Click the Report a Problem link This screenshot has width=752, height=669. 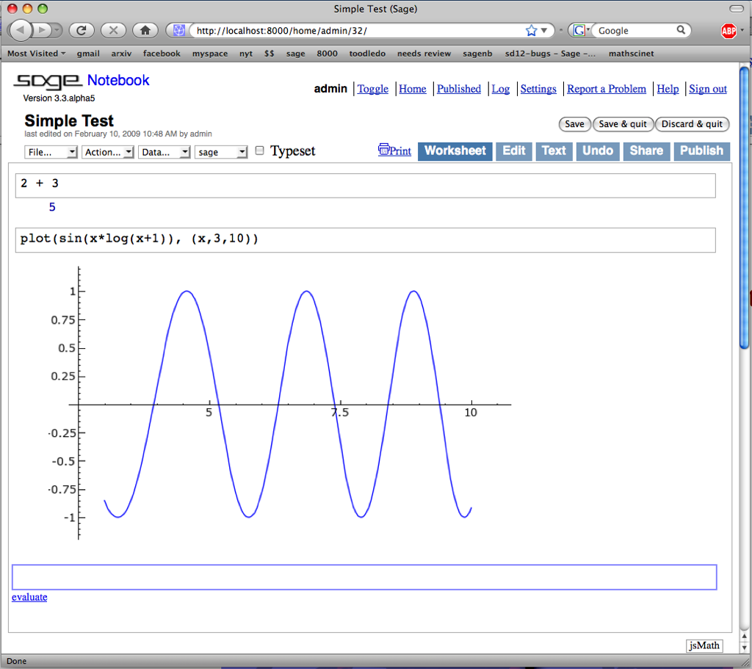point(606,89)
